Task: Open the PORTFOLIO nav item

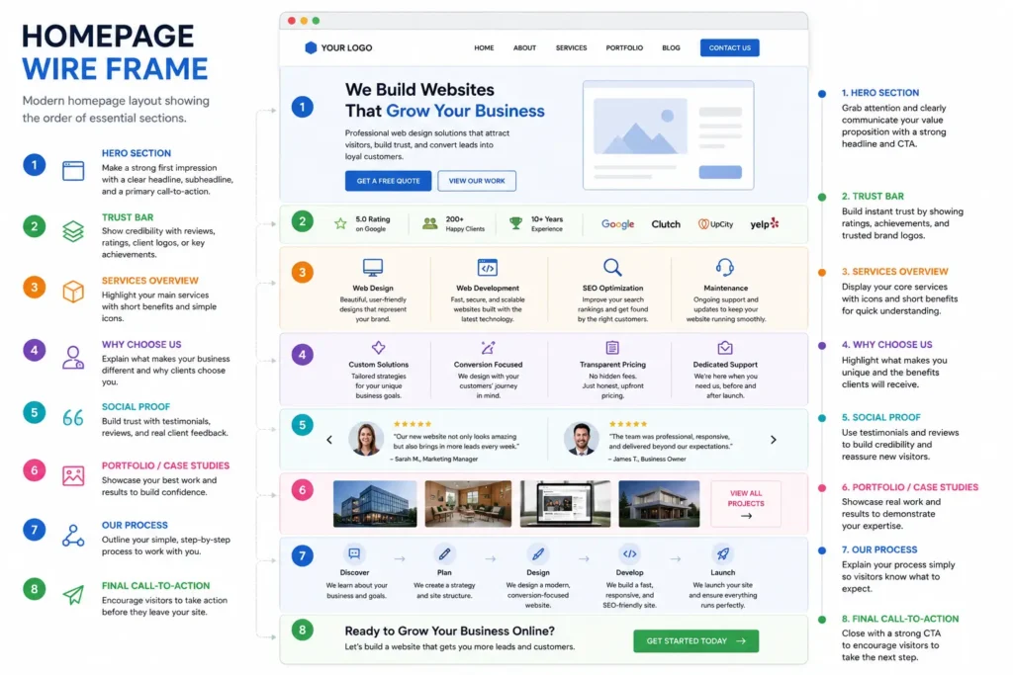Action: pos(624,47)
